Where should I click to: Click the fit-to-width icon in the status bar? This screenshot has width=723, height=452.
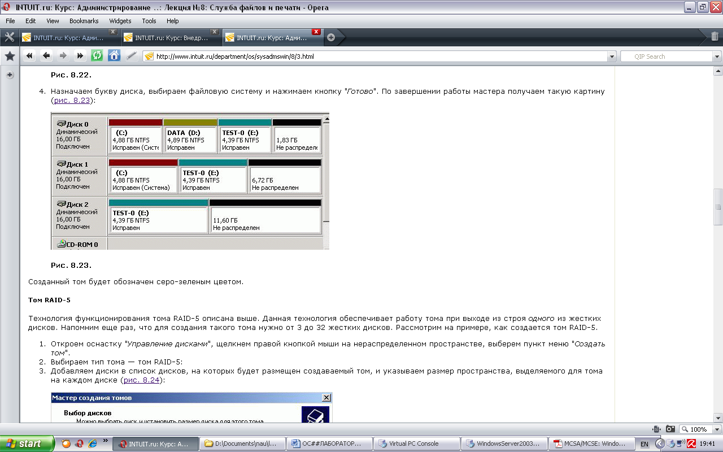pos(657,429)
